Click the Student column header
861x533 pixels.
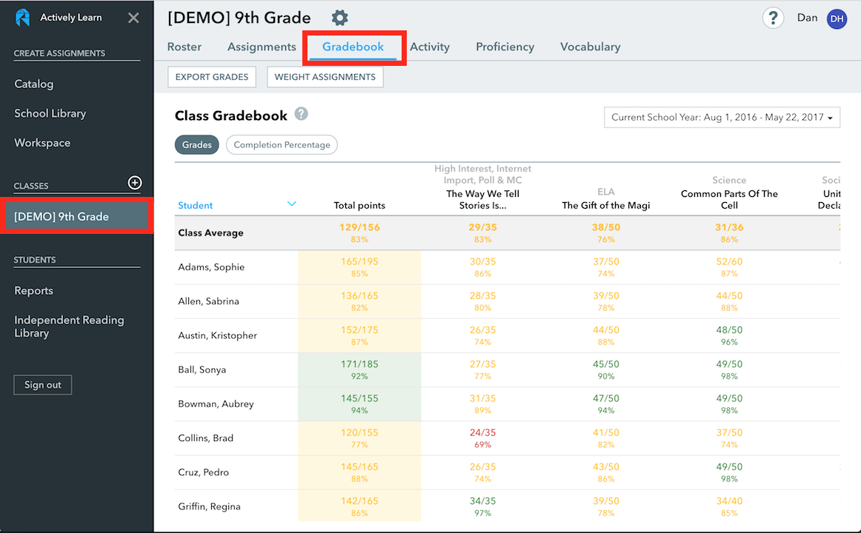196,206
